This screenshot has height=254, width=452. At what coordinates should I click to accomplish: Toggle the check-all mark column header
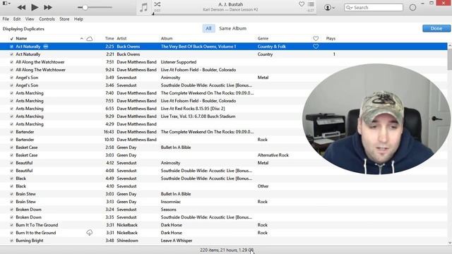click(x=11, y=39)
